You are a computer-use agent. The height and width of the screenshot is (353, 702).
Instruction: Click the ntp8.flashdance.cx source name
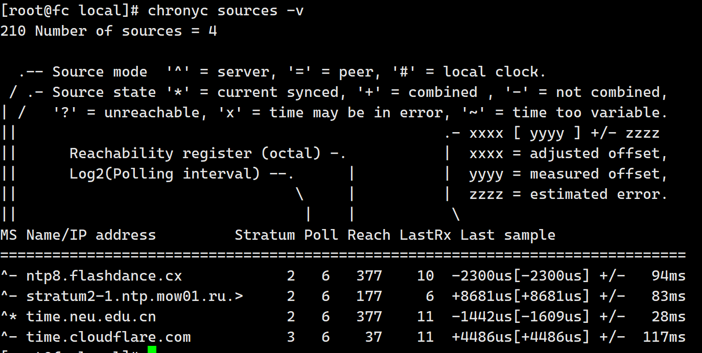tap(104, 276)
